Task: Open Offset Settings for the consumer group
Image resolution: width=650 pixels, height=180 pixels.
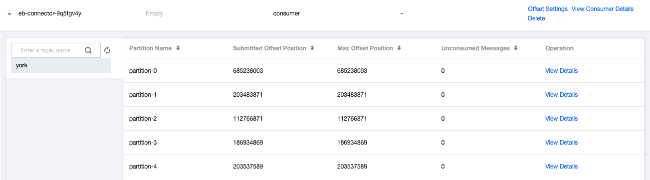Action: 548,9
